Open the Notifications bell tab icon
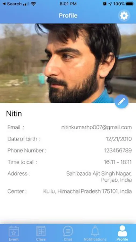 pyautogui.click(x=95, y=231)
